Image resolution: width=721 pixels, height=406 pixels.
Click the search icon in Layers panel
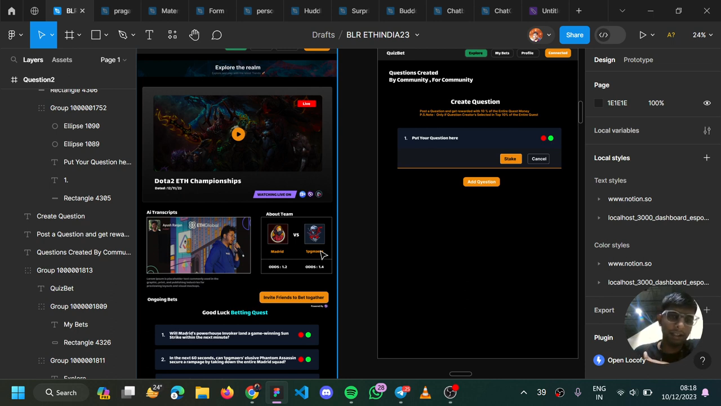[x=14, y=59]
